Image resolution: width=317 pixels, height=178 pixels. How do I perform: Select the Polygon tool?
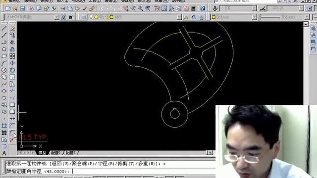[4, 49]
